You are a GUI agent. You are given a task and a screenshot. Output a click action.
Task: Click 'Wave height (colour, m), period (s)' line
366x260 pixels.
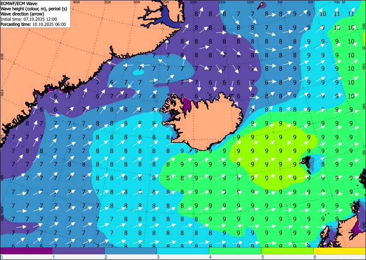(34, 9)
